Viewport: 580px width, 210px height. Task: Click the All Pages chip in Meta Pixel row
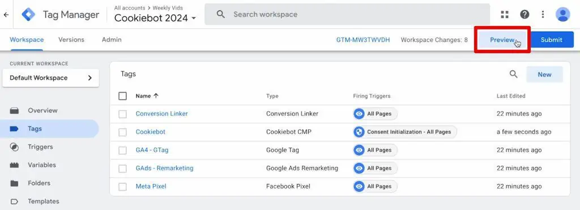pyautogui.click(x=375, y=186)
